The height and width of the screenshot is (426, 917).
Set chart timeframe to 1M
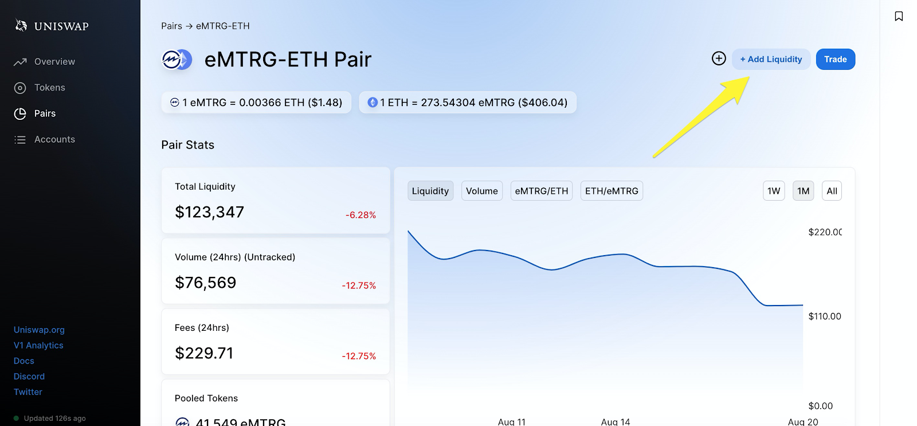804,191
